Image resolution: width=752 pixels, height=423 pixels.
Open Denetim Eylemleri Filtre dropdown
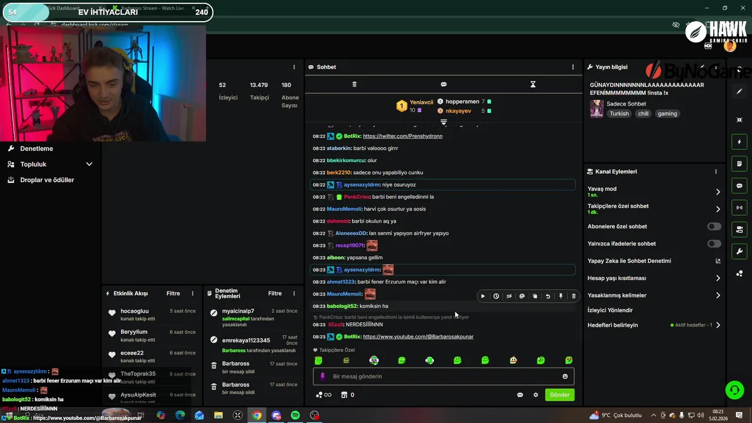pyautogui.click(x=275, y=293)
